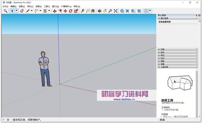The image size is (202, 123).
Task: Click the tray scrollbar up arrow
Action: tap(199, 18)
